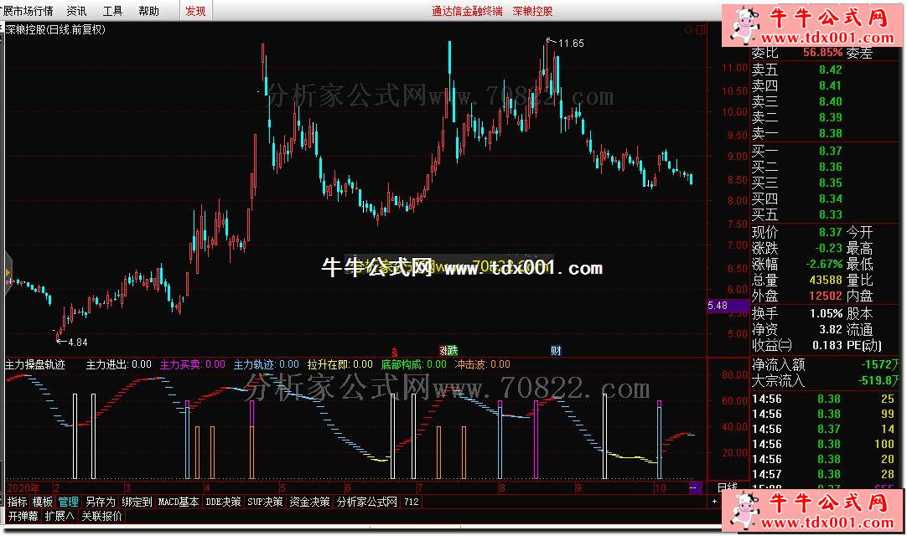Click the chart title 深粮控股(日线,前复权)
This screenshot has width=907, height=536.
click(x=55, y=29)
